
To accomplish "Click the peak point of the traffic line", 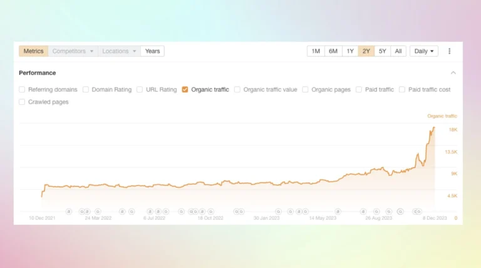I will [434, 127].
